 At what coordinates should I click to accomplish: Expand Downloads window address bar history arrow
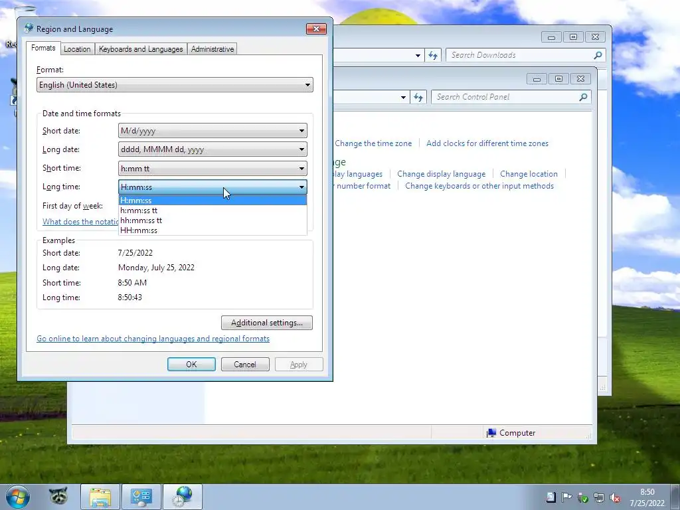click(x=418, y=56)
